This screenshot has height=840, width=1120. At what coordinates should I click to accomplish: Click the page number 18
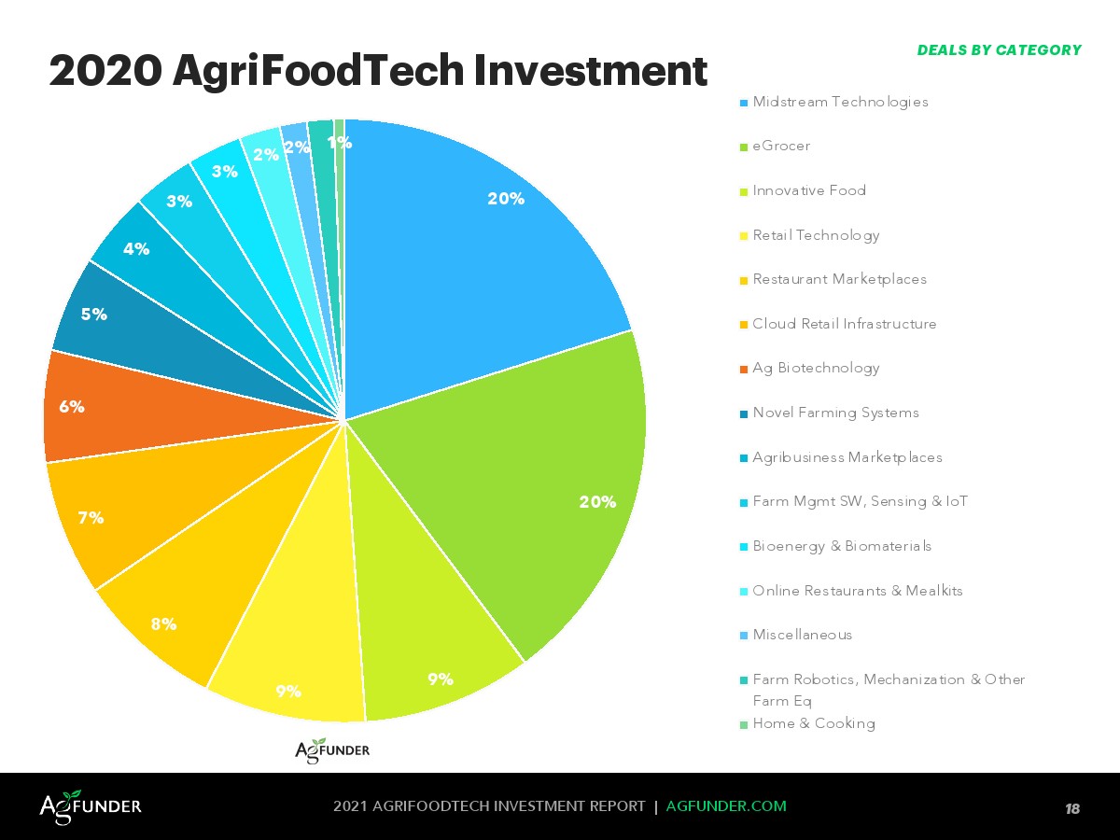1072,808
